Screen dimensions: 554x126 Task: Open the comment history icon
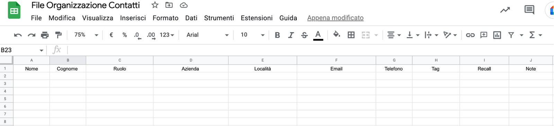point(529,10)
